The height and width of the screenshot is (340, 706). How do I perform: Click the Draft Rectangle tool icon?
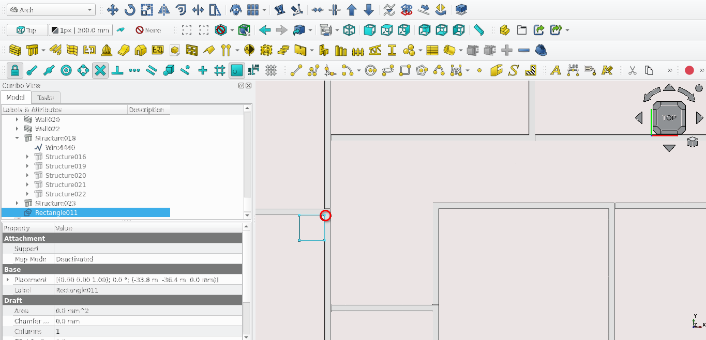(x=405, y=70)
